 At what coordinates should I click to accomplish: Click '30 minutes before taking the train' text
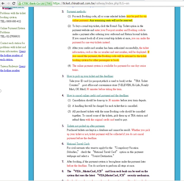(x=104, y=89)
